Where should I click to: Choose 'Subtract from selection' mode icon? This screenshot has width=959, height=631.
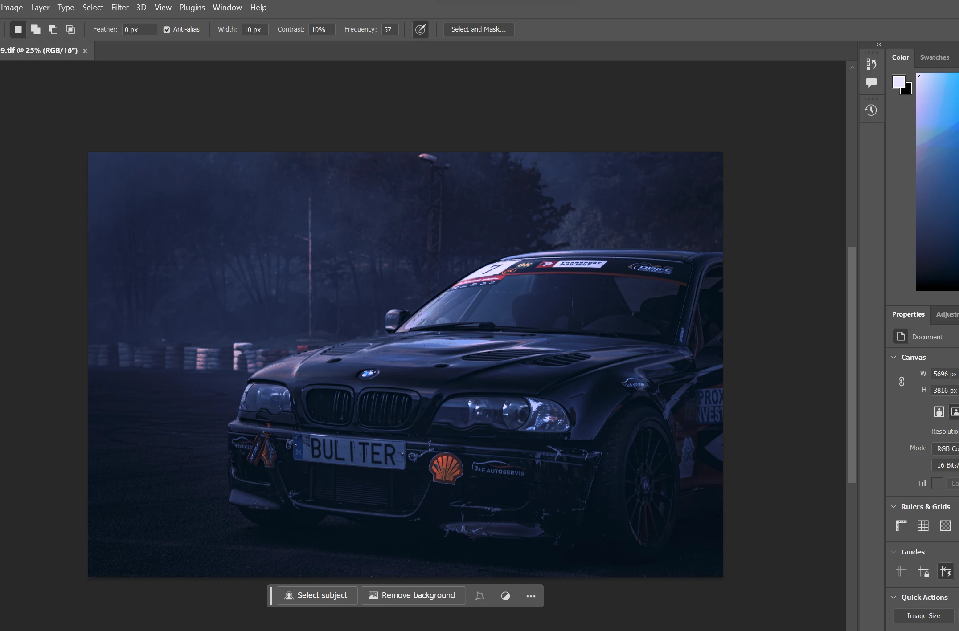53,29
